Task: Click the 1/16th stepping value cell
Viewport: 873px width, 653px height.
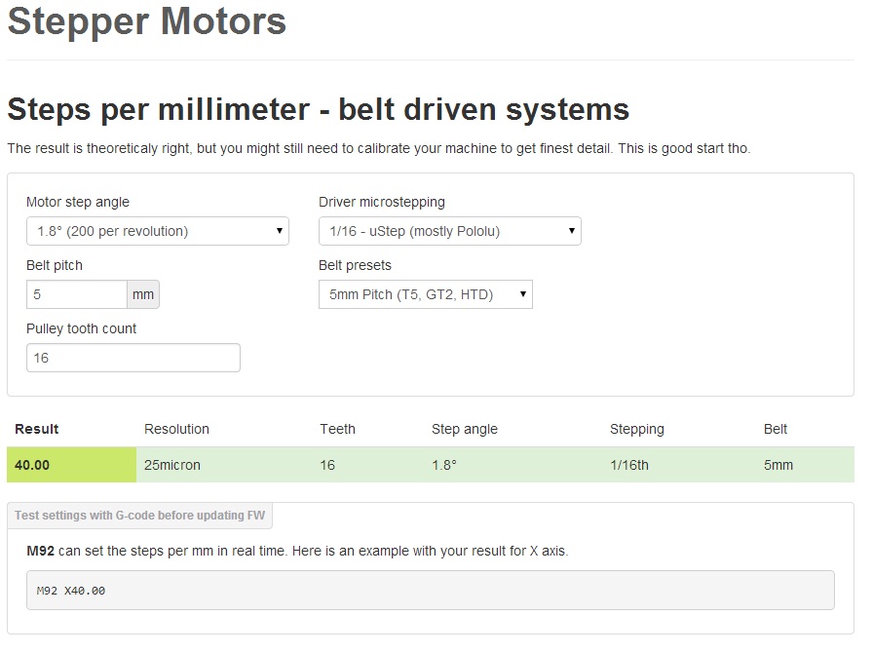Action: (x=628, y=465)
